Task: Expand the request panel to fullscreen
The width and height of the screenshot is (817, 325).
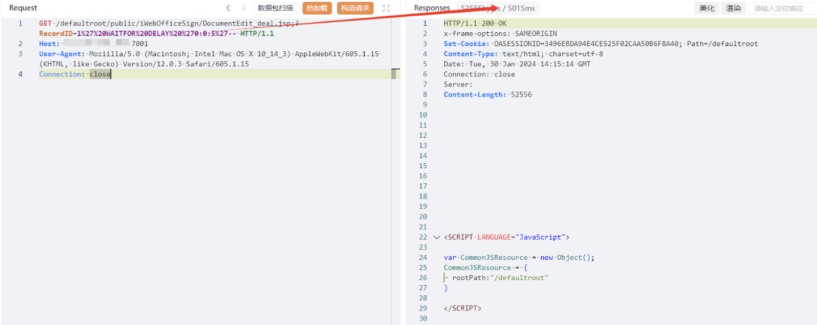Action: (x=387, y=8)
